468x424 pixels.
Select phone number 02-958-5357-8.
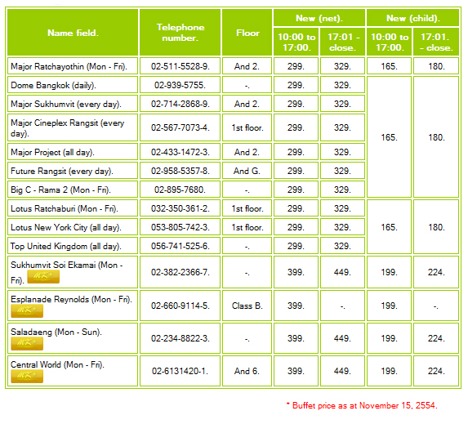point(181,171)
